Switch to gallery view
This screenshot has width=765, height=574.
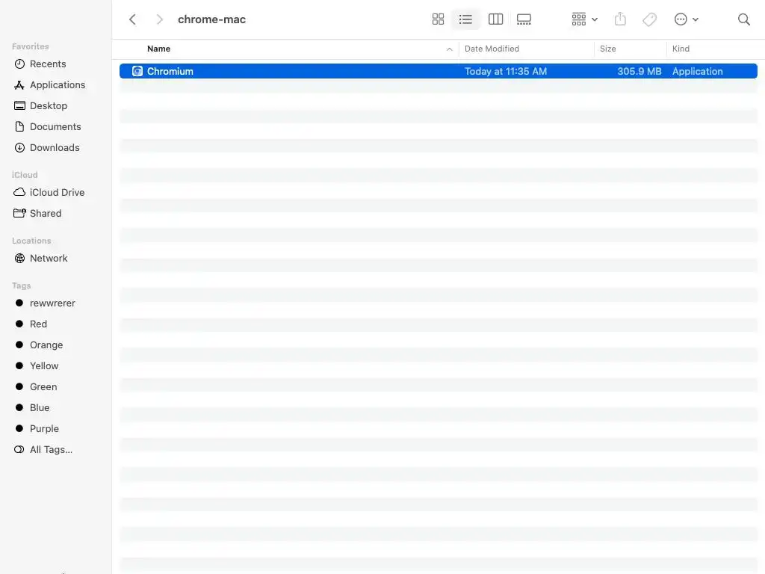point(524,19)
